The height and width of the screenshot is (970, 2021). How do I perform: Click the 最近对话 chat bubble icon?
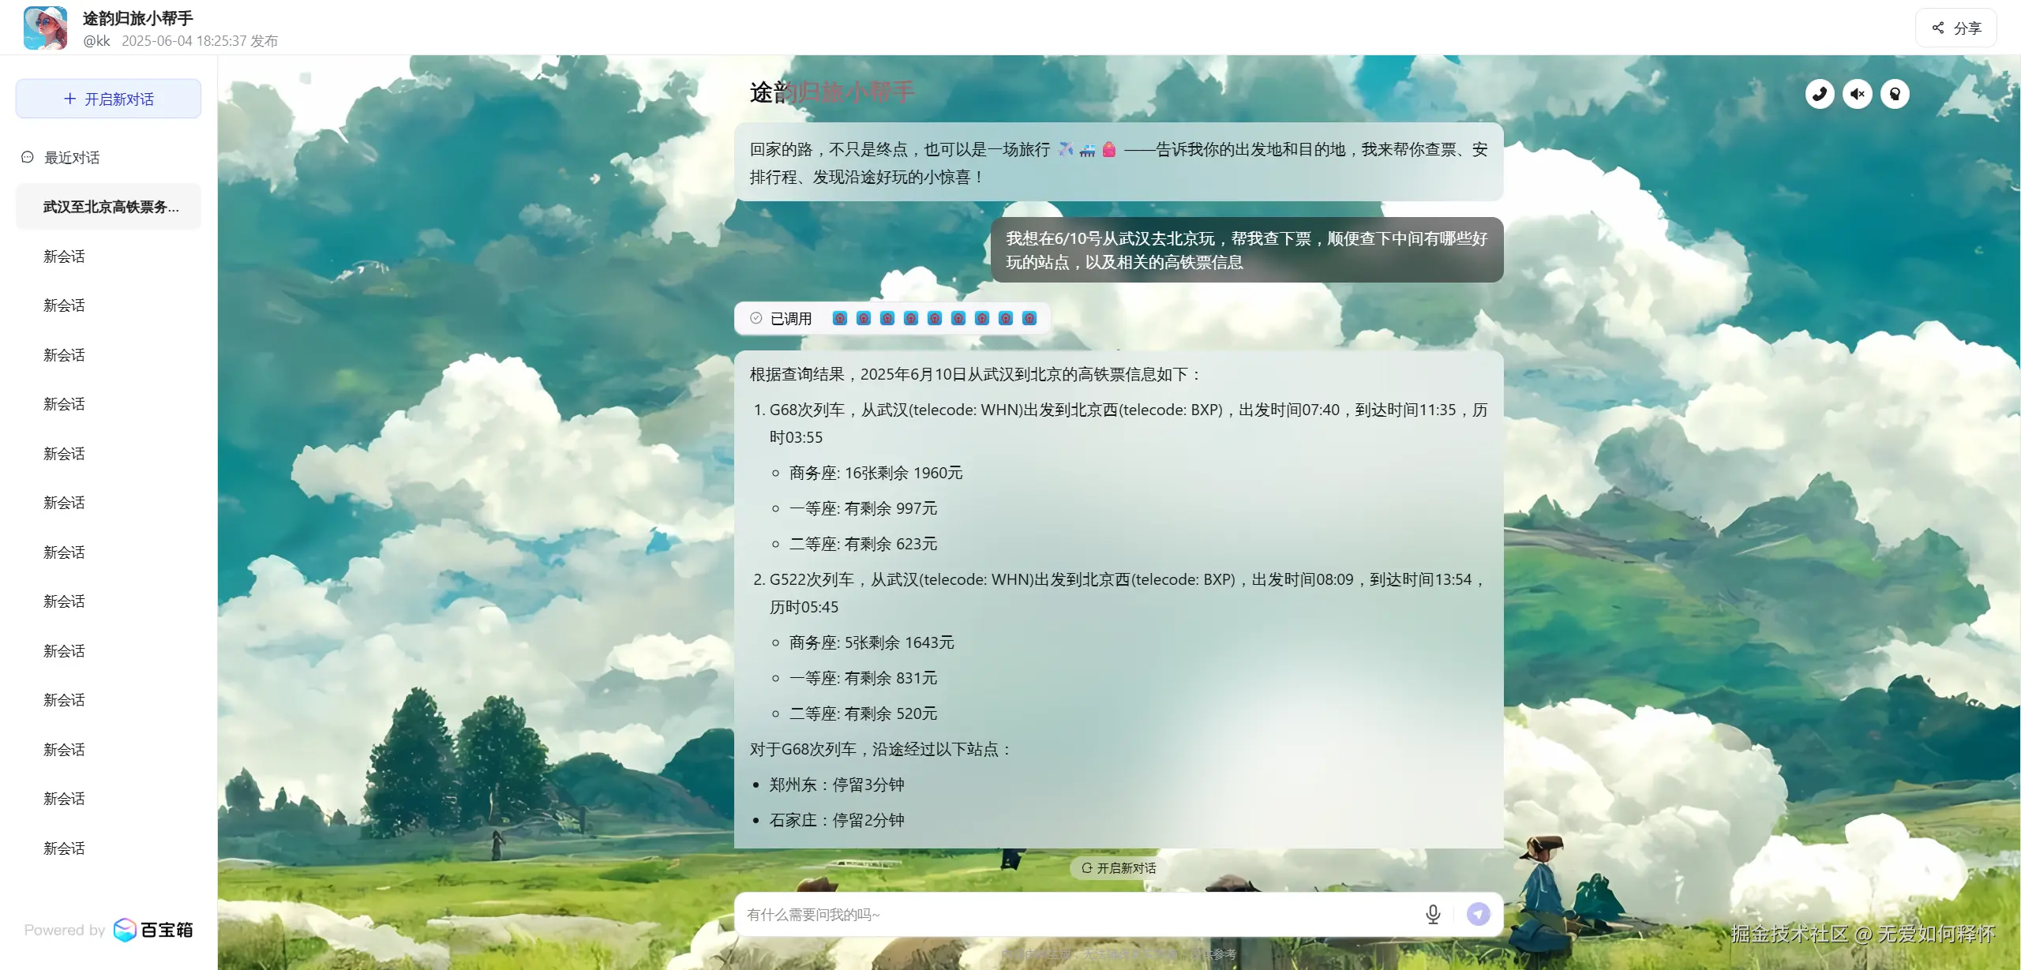28,157
